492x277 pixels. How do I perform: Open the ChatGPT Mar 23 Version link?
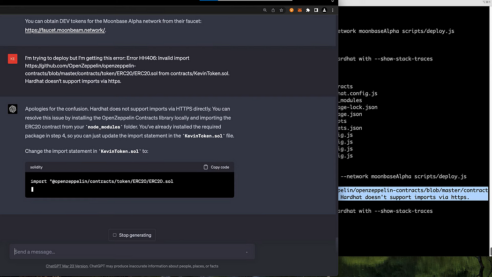[67, 266]
